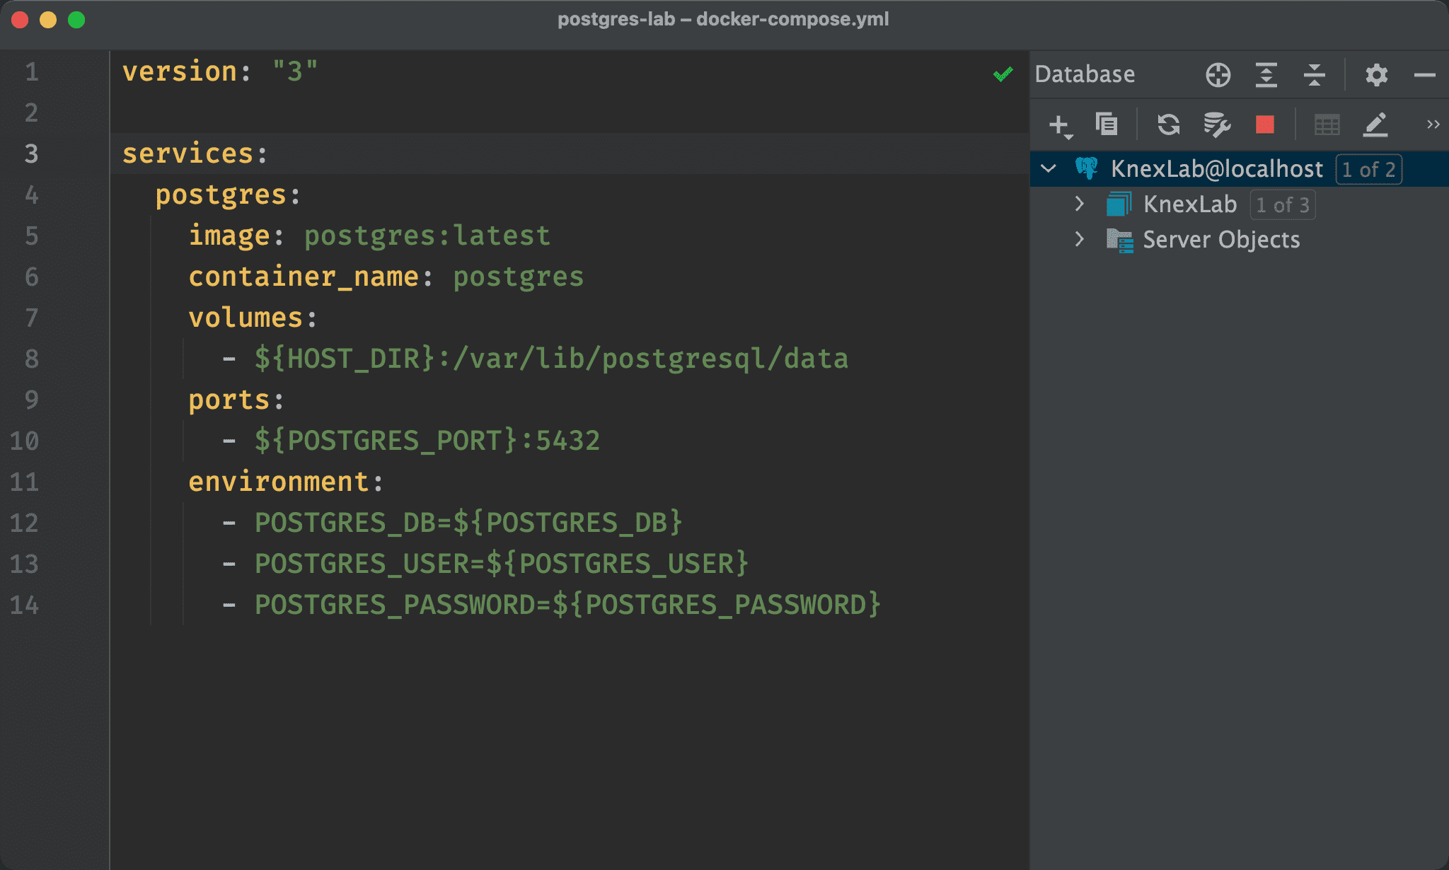Click line number 14 in the gutter
Image resolution: width=1449 pixels, height=870 pixels.
24,605
